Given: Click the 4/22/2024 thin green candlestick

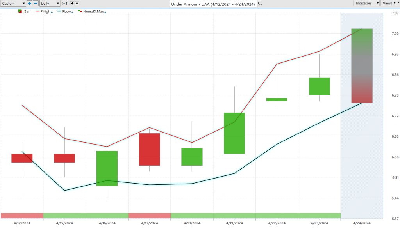Looking at the screenshot, I should 277,99.
